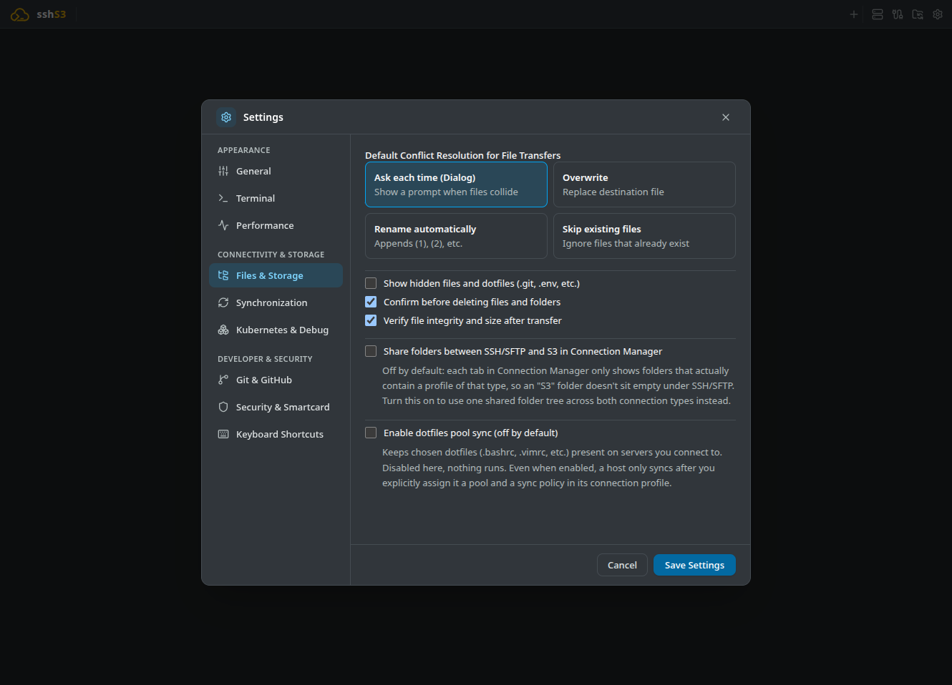Click the folder sync icon in the top bar
Screen dimensions: 952x685
pyautogui.click(x=918, y=14)
